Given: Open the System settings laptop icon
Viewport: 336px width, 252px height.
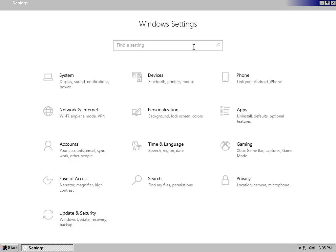Looking at the screenshot, I should pyautogui.click(x=48, y=77).
